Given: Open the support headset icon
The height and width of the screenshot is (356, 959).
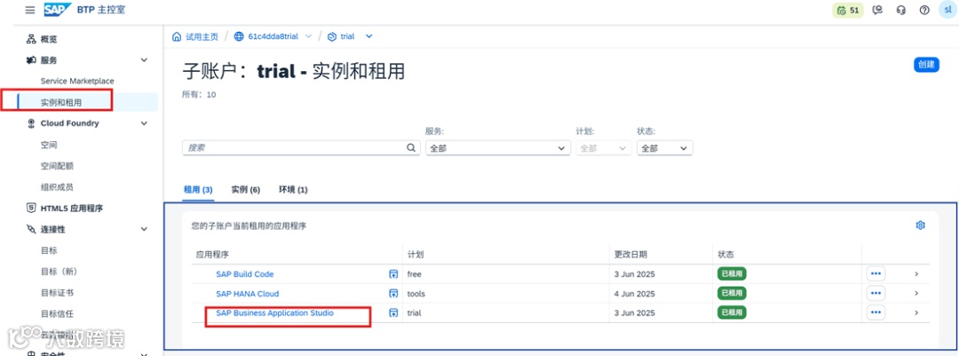Looking at the screenshot, I should (x=900, y=11).
